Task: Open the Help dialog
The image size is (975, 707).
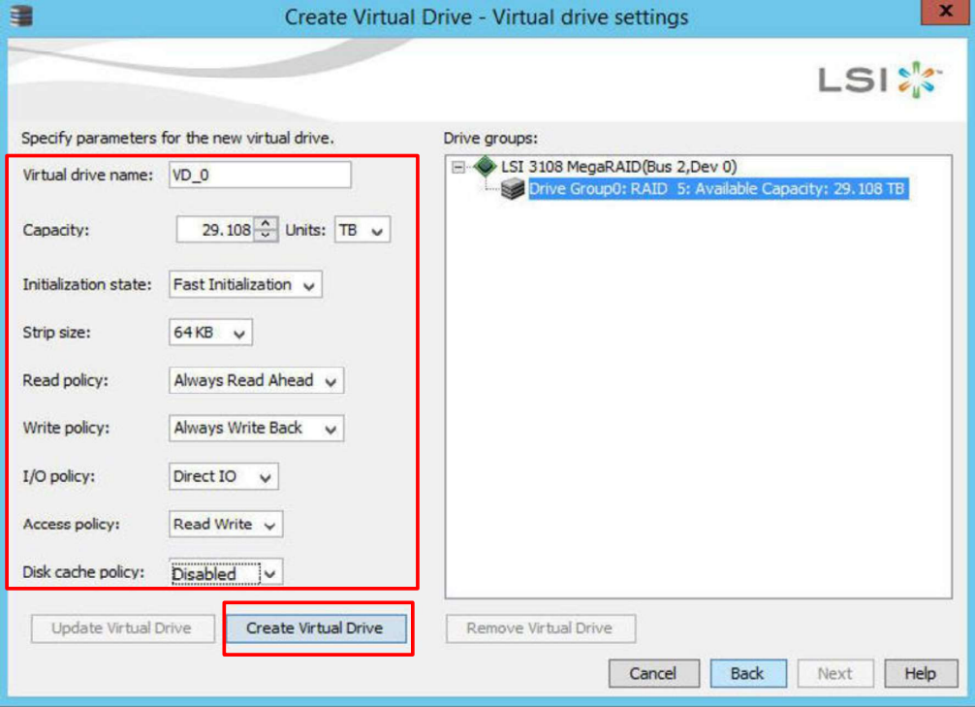Action: (x=920, y=673)
